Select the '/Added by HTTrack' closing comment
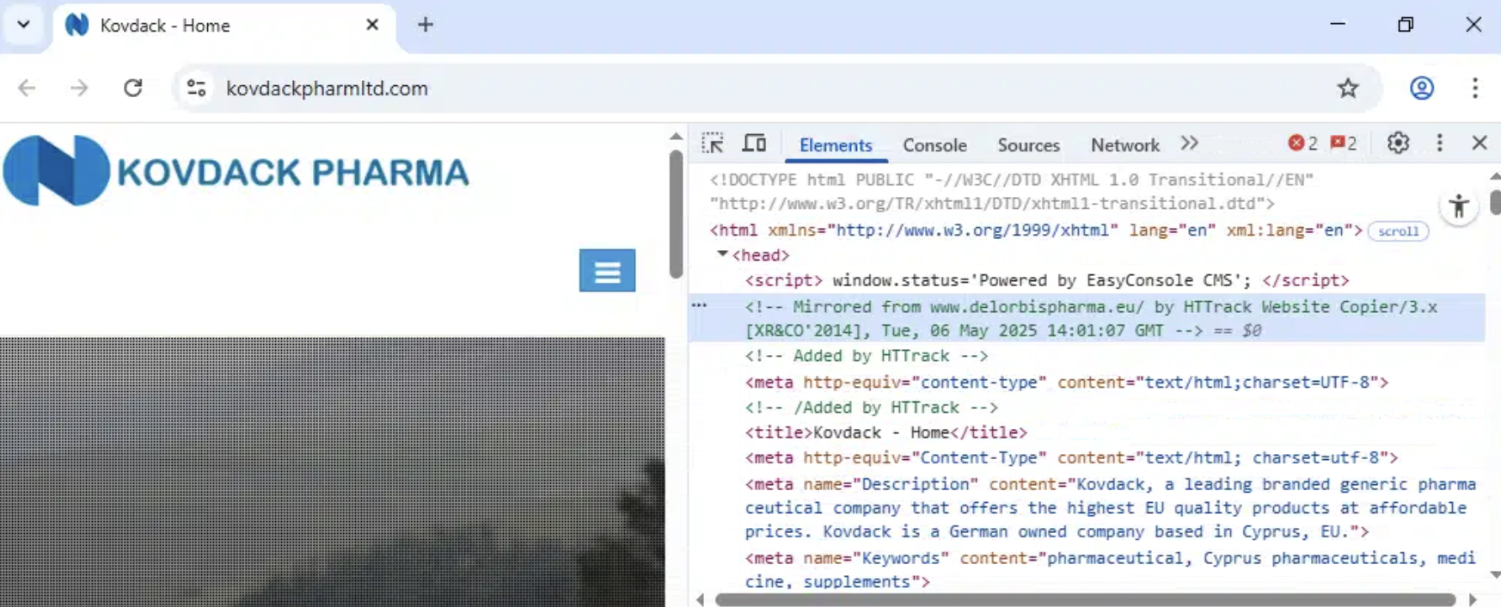 [x=872, y=408]
